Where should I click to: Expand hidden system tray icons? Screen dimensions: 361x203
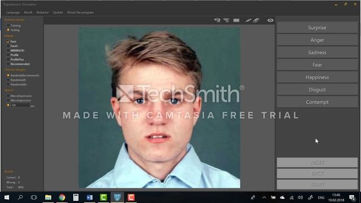(x=264, y=197)
